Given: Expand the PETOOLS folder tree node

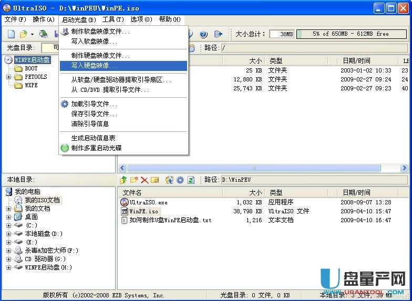Looking at the screenshot, I should click(8, 77).
